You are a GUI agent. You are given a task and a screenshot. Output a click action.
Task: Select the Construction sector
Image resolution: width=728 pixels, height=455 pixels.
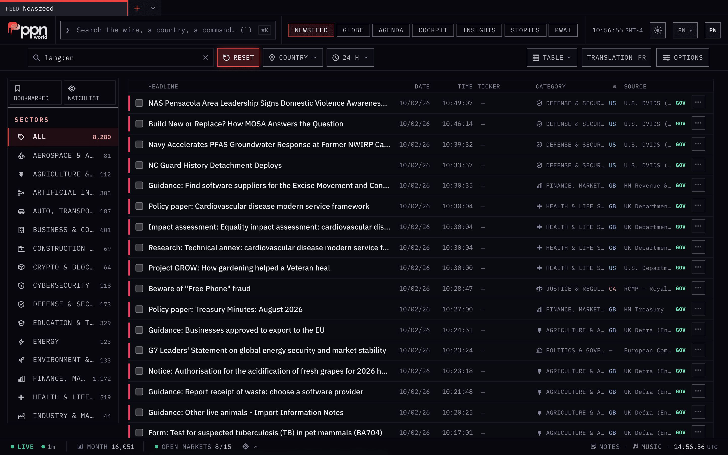coord(63,248)
